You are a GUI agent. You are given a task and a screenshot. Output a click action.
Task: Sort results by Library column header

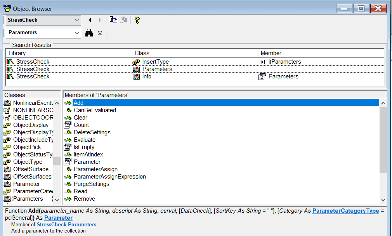[x=69, y=53]
